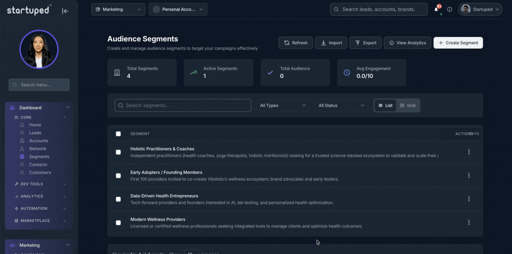Check the Modern Wellness Providers row

pos(118,222)
